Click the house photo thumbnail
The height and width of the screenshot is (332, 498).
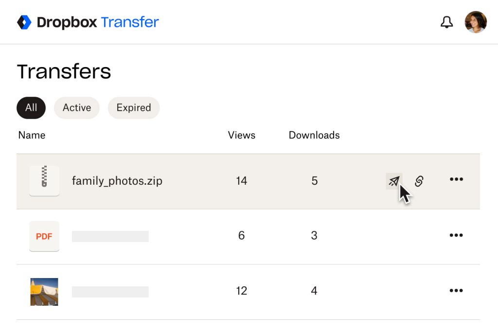pyautogui.click(x=44, y=290)
